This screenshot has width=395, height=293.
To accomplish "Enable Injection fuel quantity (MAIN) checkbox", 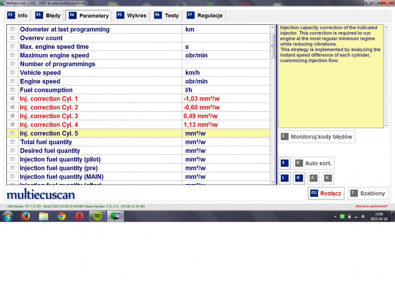I will 13,177.
